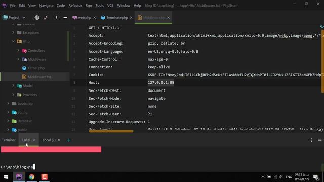This screenshot has height=182, width=324.
Task: Close the Middleware.txt editor tab
Action: tap(169, 18)
